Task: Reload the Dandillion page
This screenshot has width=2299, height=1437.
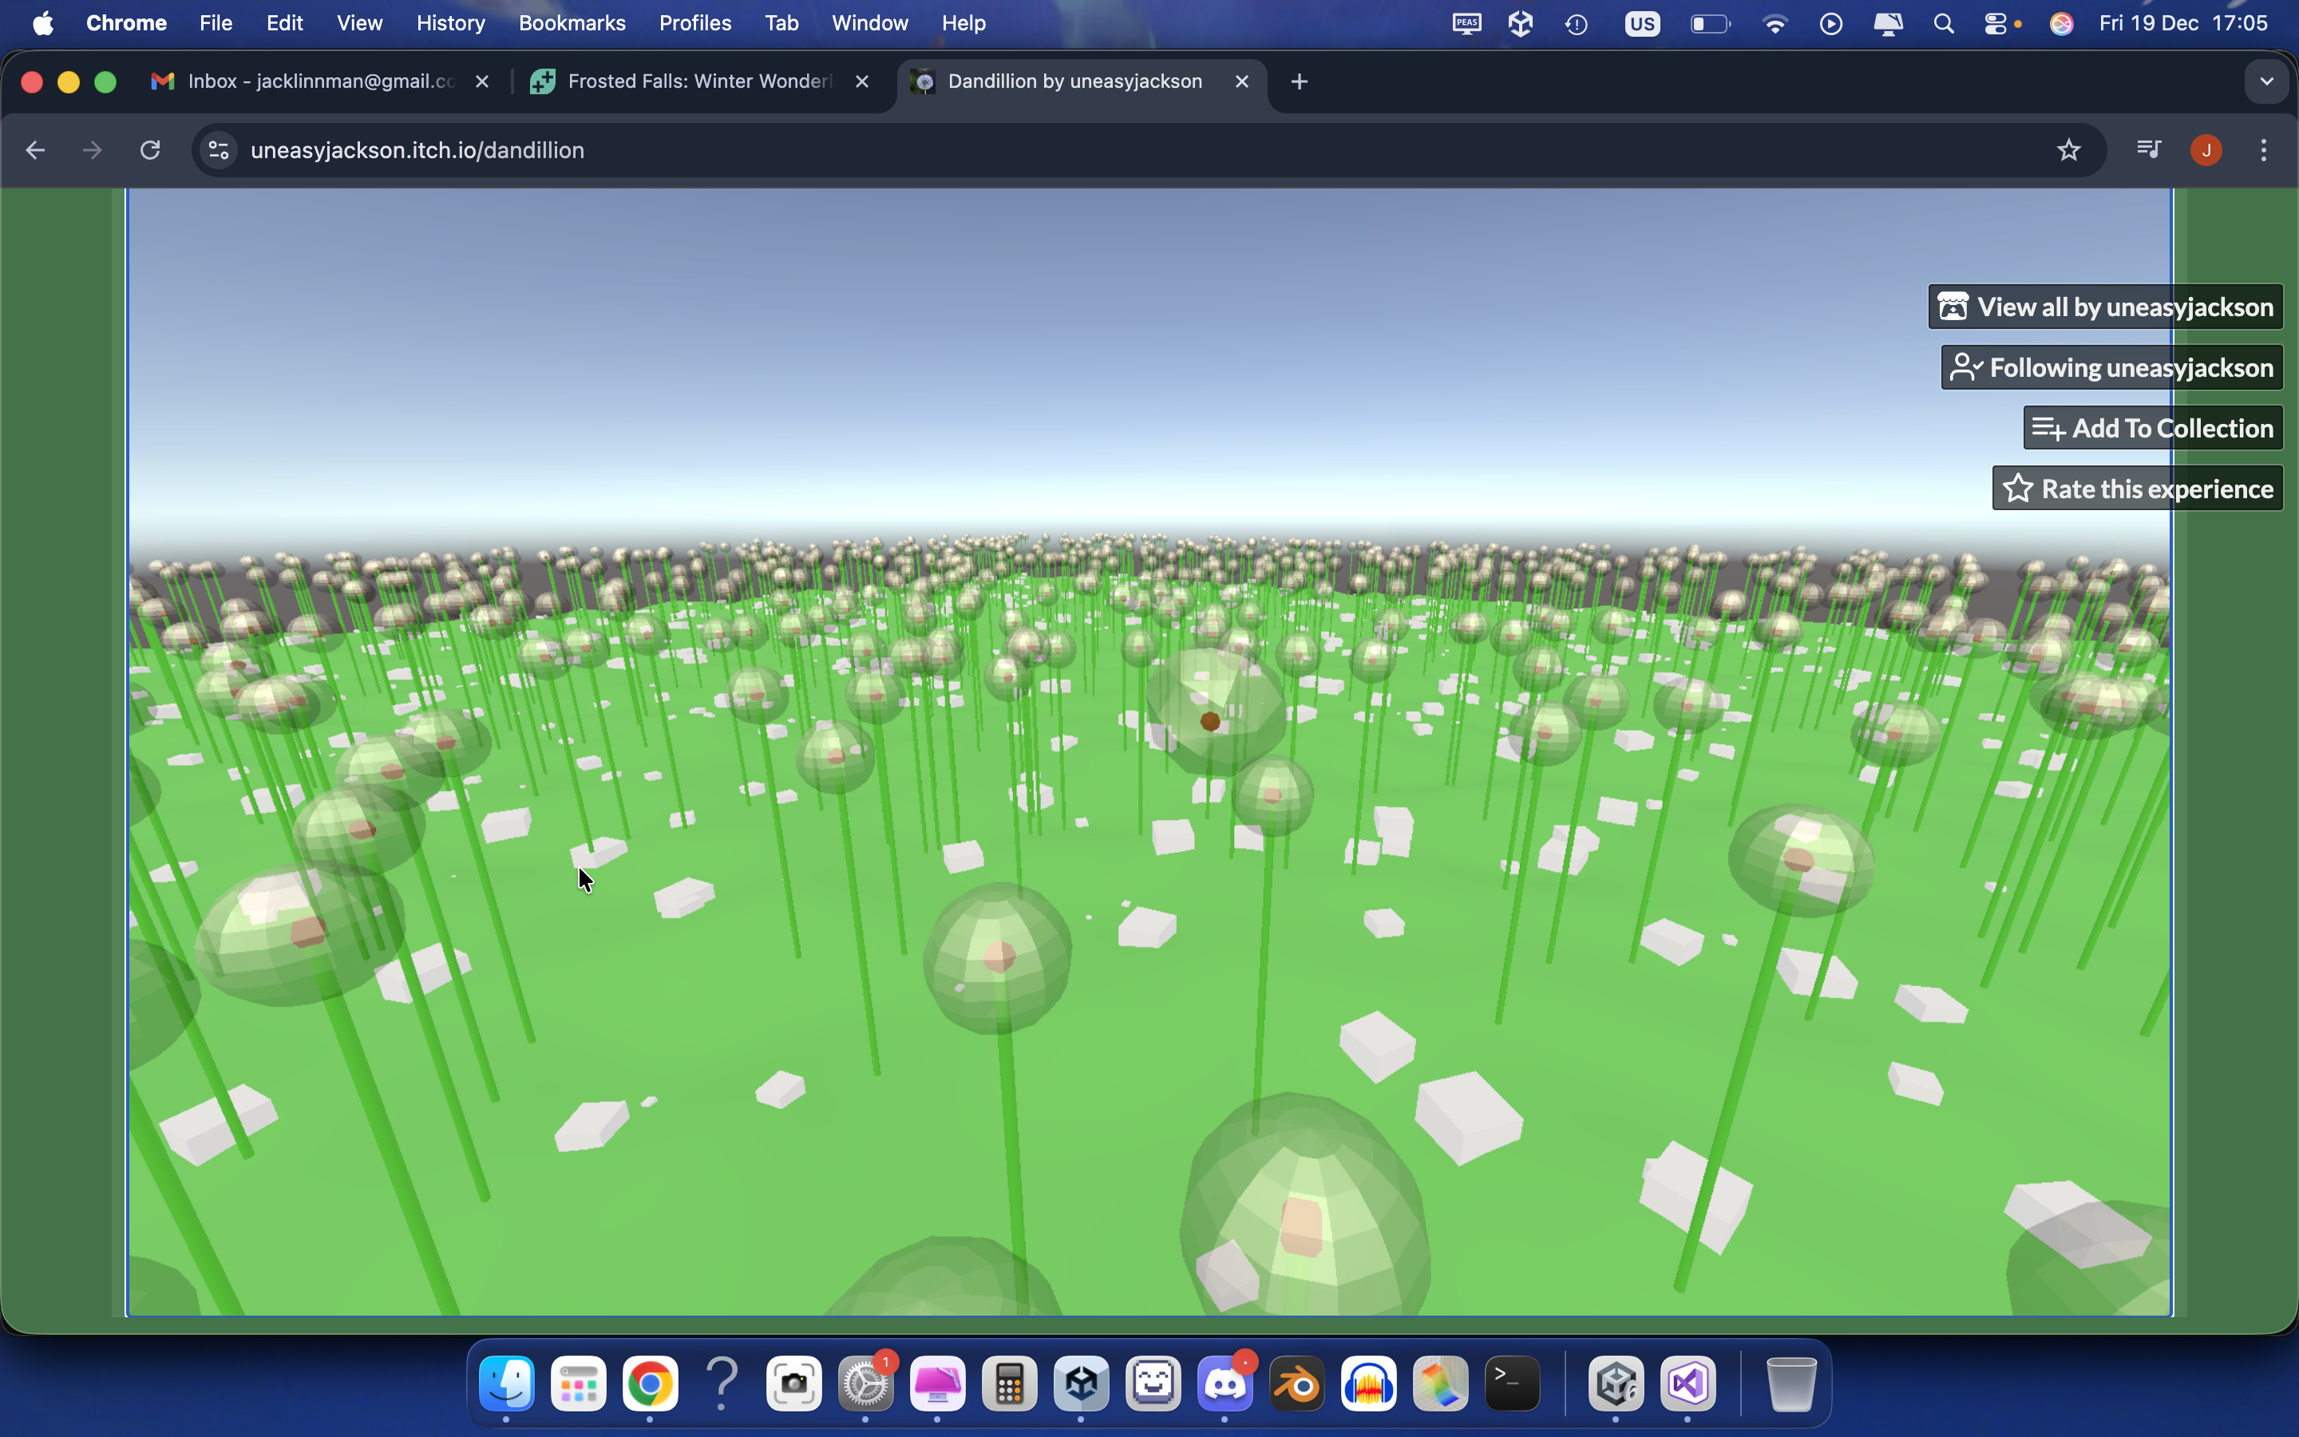Action: tap(150, 150)
